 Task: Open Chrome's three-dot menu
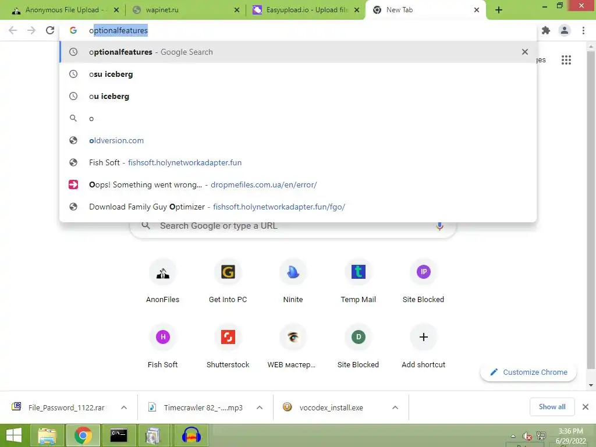click(583, 30)
